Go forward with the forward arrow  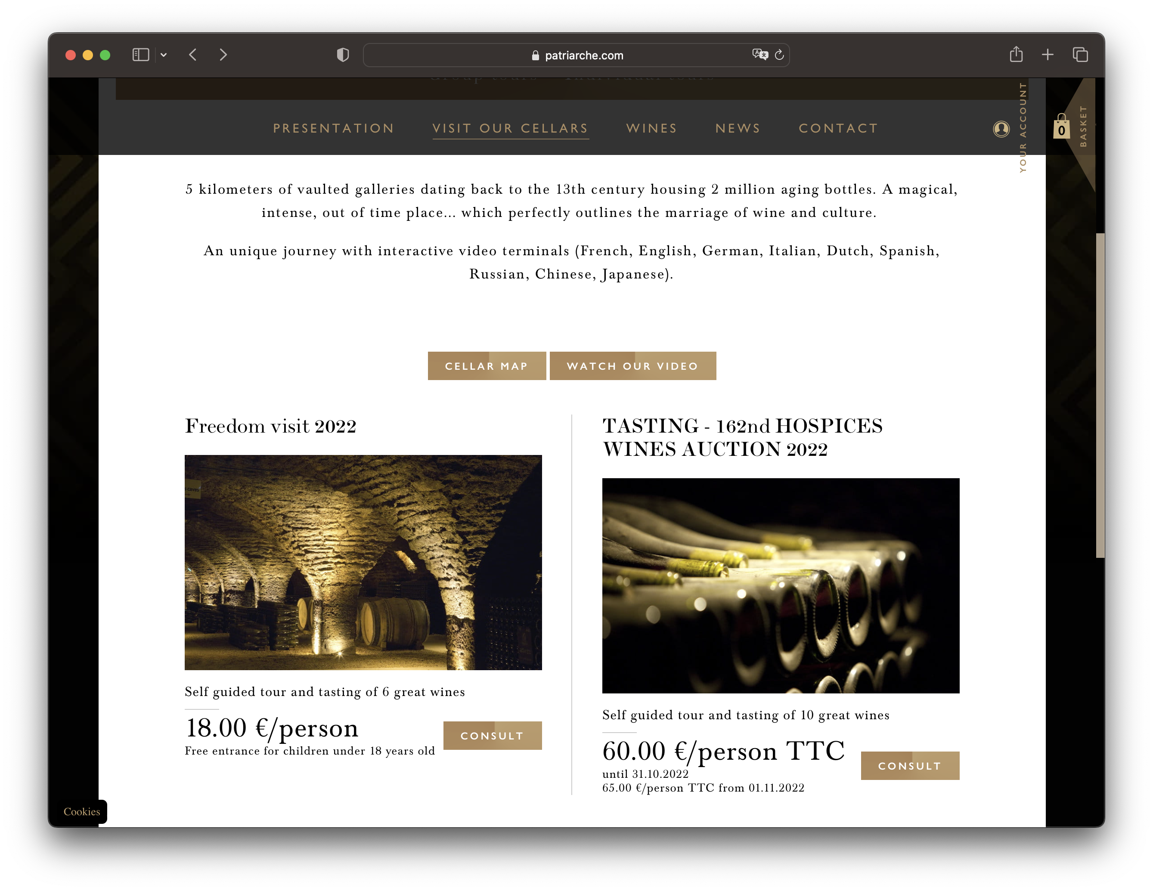click(x=223, y=55)
